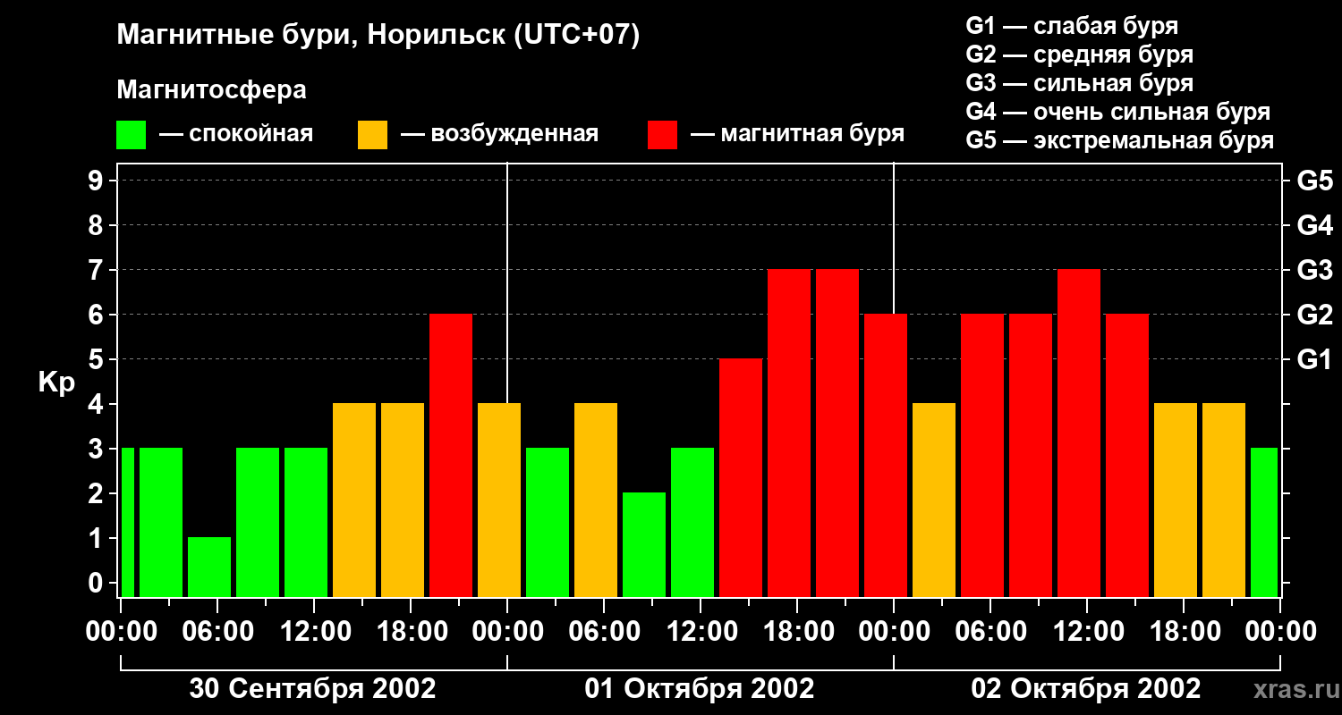1342x715 pixels.
Task: Click the 'G3' label on right axis
Action: 1314,270
